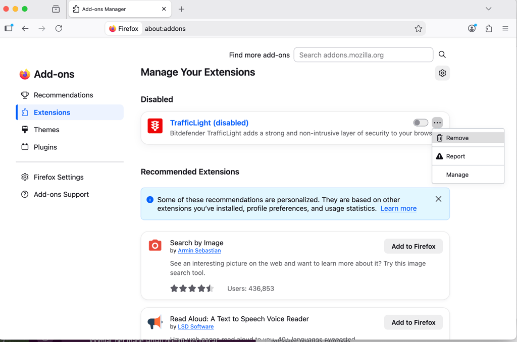Click the Manage Your Extensions heading
The height and width of the screenshot is (342, 517).
(198, 72)
